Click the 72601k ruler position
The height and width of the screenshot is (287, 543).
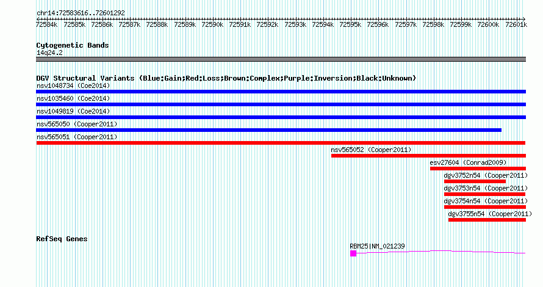(x=516, y=24)
